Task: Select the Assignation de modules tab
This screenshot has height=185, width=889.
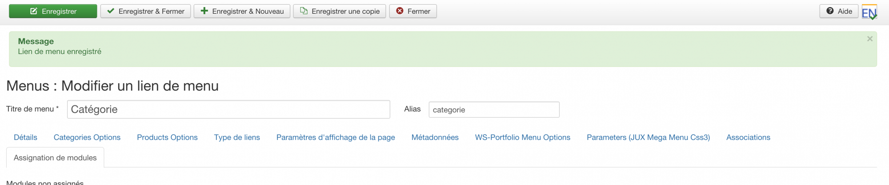Action: (x=55, y=158)
